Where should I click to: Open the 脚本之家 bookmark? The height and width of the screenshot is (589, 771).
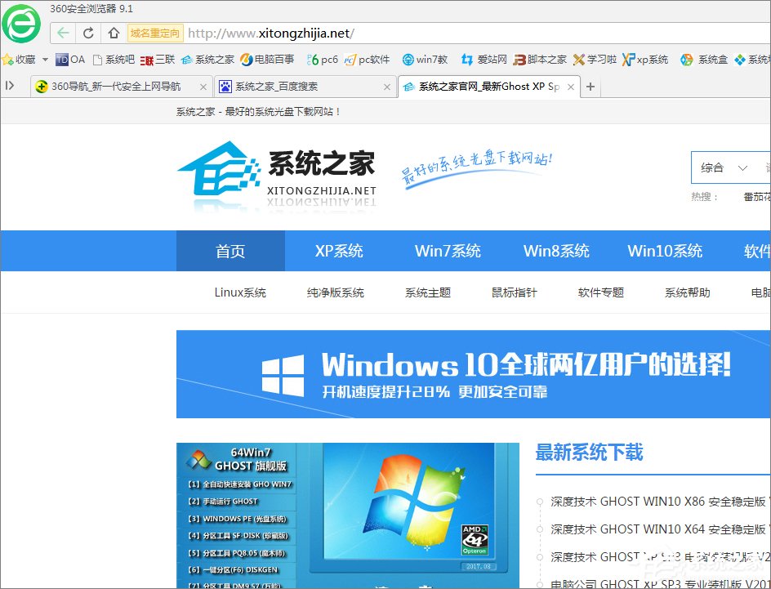coord(539,60)
